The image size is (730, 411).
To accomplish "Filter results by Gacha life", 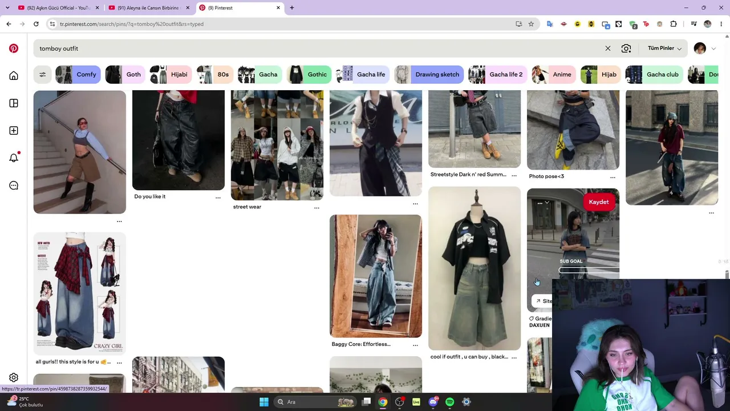I will 362,74.
